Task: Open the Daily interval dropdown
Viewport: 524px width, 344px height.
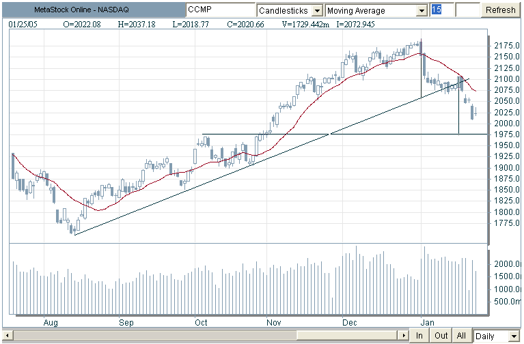Action: 514,336
